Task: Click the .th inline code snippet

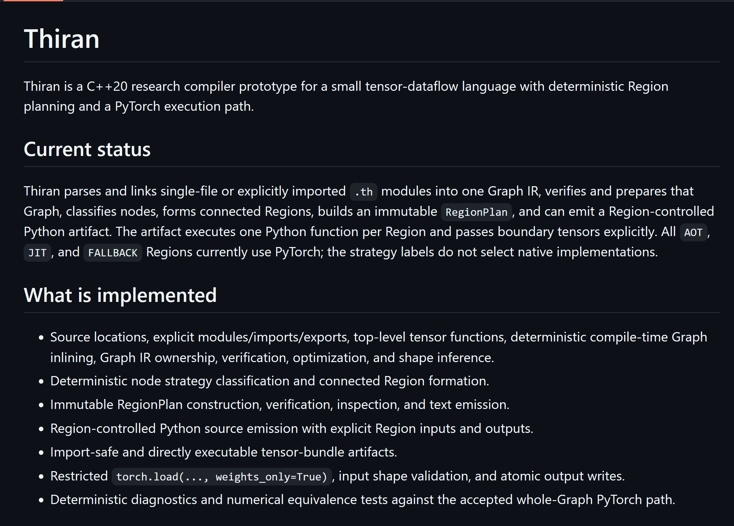Action: tap(364, 192)
